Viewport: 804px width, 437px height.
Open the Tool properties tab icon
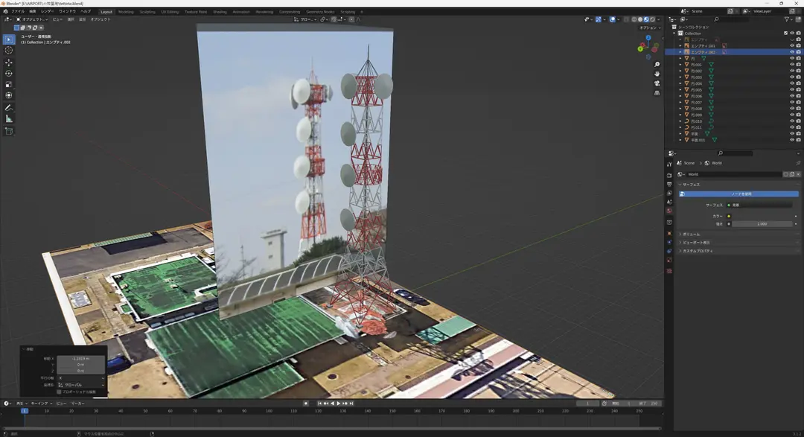pos(669,165)
